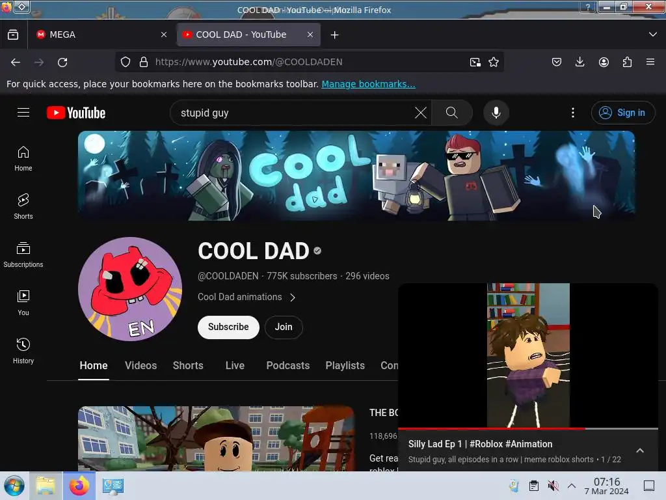Image resolution: width=666 pixels, height=500 pixels.
Task: Open the You section in sidebar
Action: tap(23, 303)
